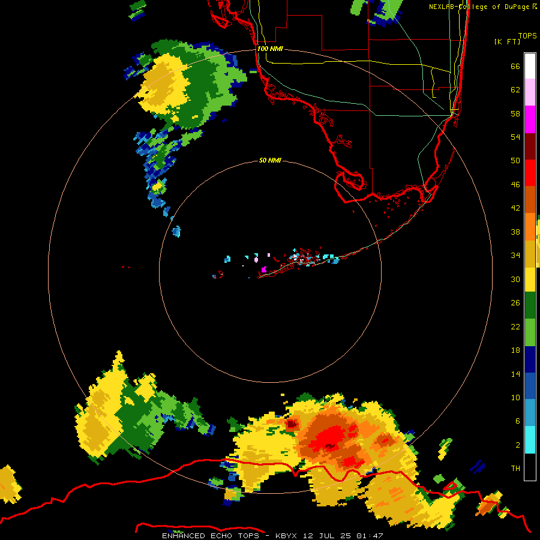Click the "42" legend value

515,208
